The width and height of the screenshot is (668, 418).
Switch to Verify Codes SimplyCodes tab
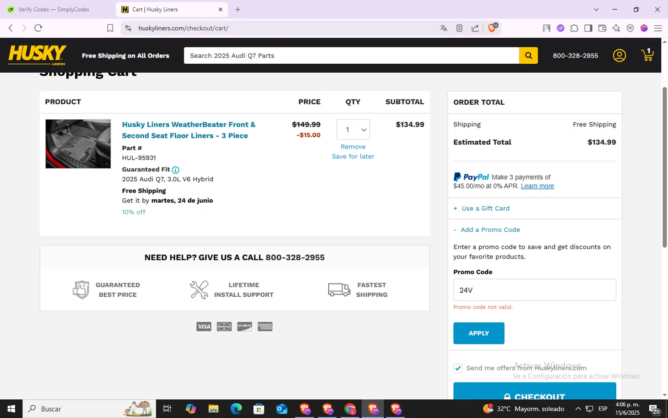pyautogui.click(x=57, y=9)
